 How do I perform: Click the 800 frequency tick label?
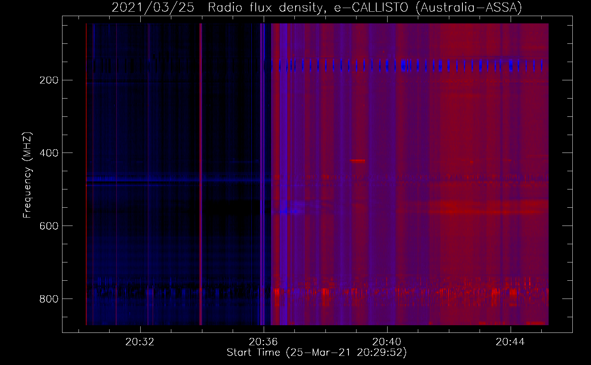(49, 299)
